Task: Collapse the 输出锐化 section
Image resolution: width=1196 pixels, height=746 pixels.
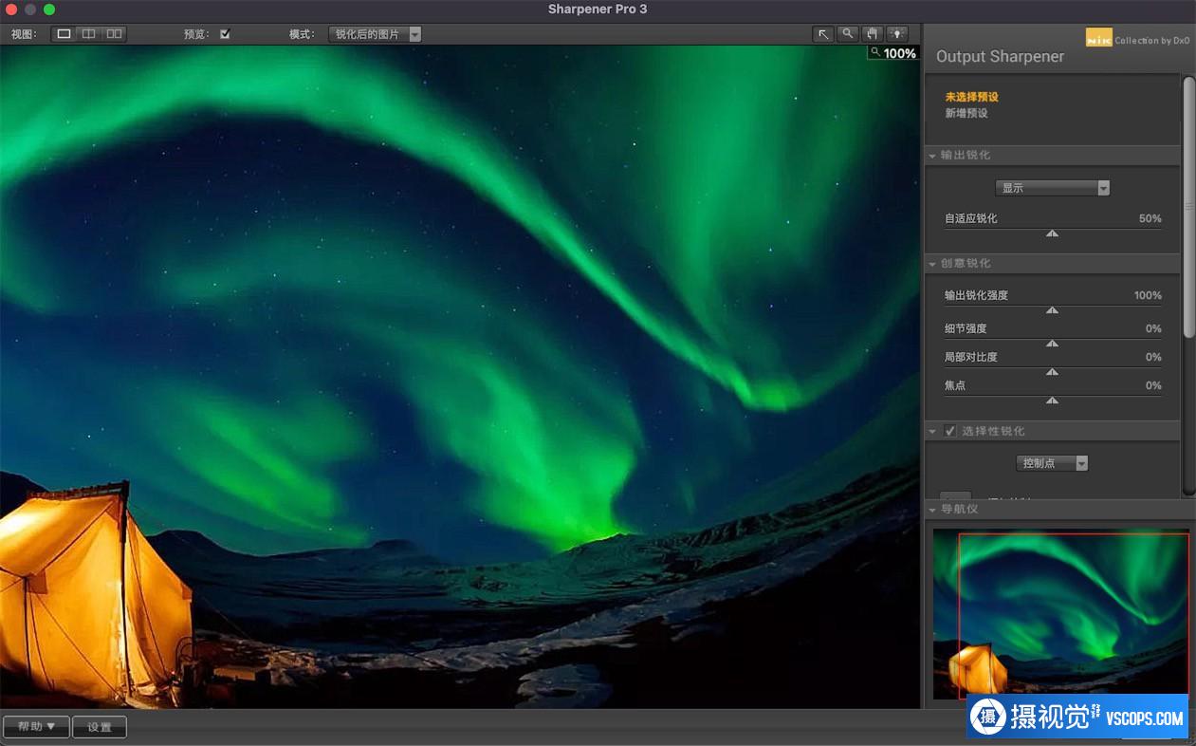Action: [x=932, y=156]
